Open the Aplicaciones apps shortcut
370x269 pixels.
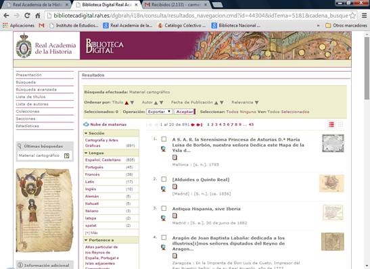18,25
